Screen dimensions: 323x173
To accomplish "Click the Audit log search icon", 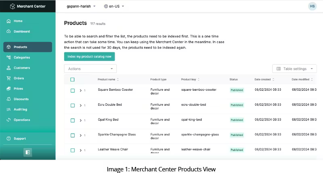I will 8,109.
